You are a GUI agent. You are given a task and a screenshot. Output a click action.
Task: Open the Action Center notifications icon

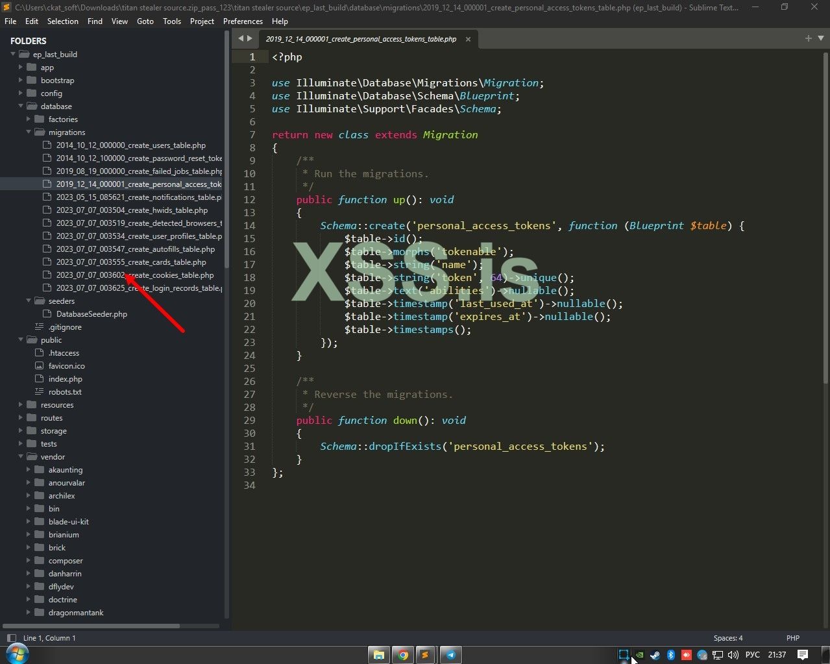click(x=803, y=654)
